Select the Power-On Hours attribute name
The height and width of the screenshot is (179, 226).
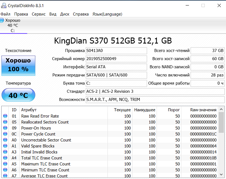(x=36, y=128)
